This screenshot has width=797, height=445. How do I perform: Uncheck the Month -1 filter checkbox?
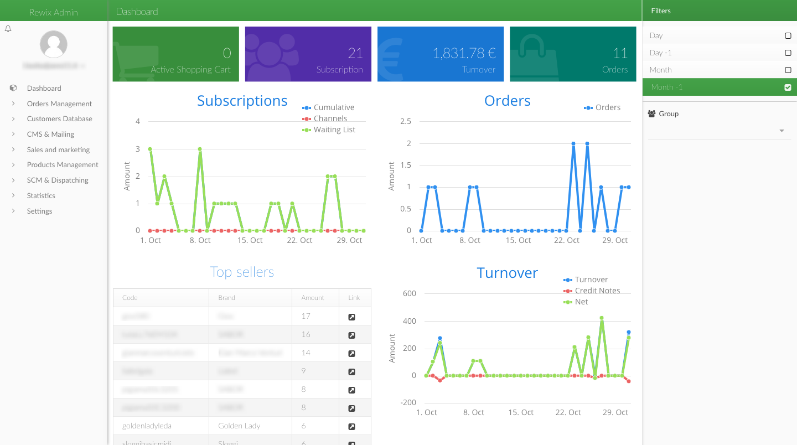(x=788, y=87)
